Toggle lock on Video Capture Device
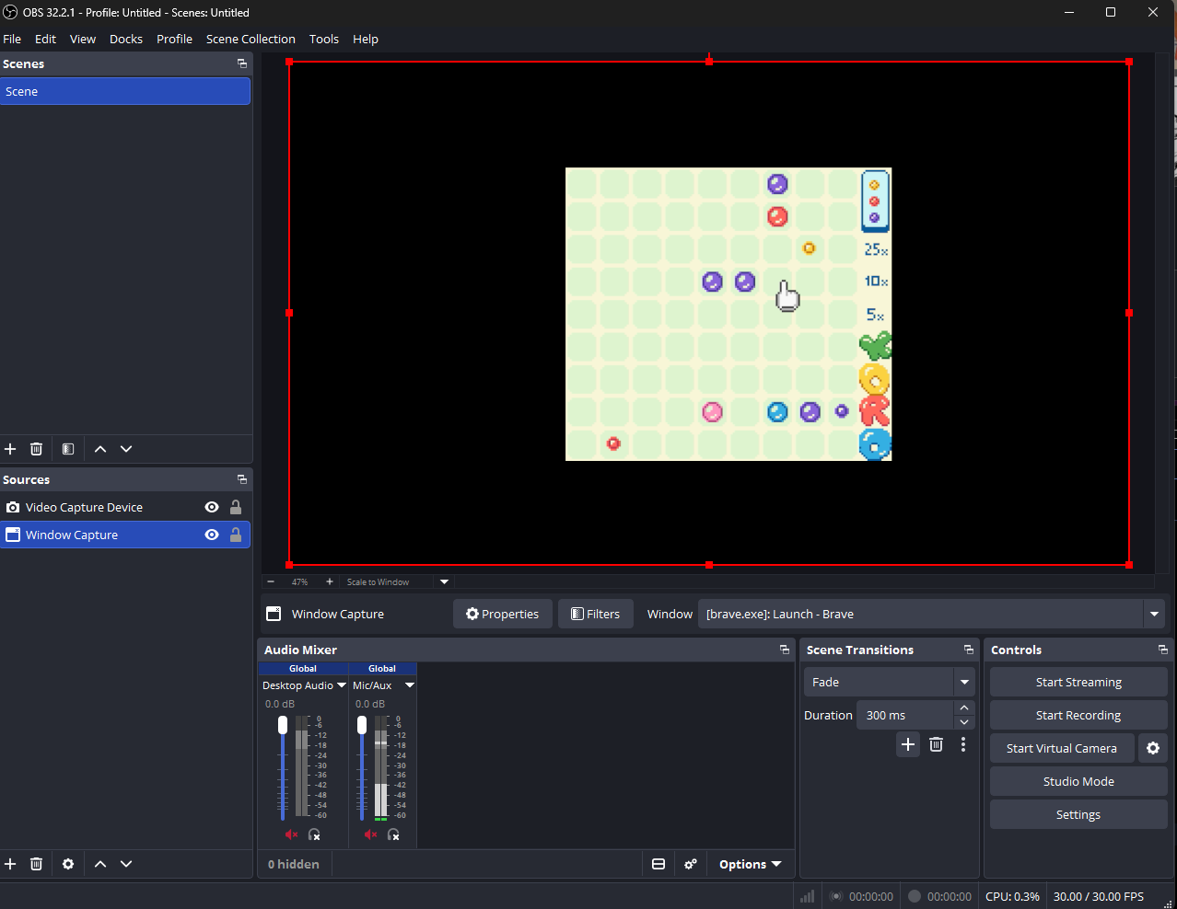 tap(236, 507)
